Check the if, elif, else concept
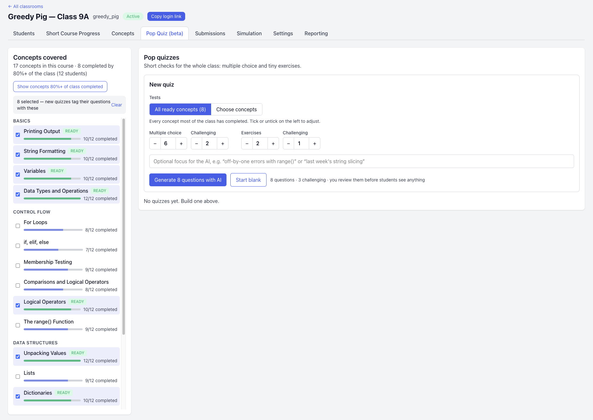Image resolution: width=593 pixels, height=420 pixels. click(x=18, y=246)
